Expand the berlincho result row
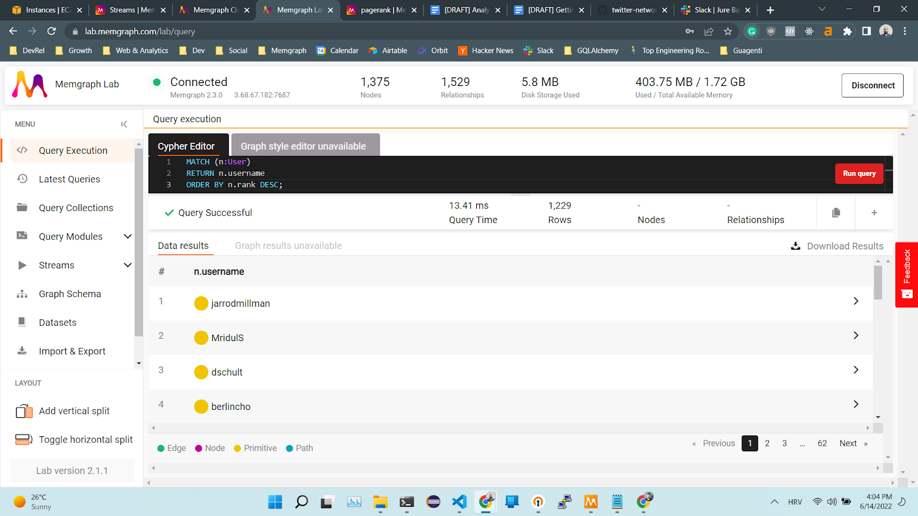This screenshot has width=918, height=516. click(855, 404)
